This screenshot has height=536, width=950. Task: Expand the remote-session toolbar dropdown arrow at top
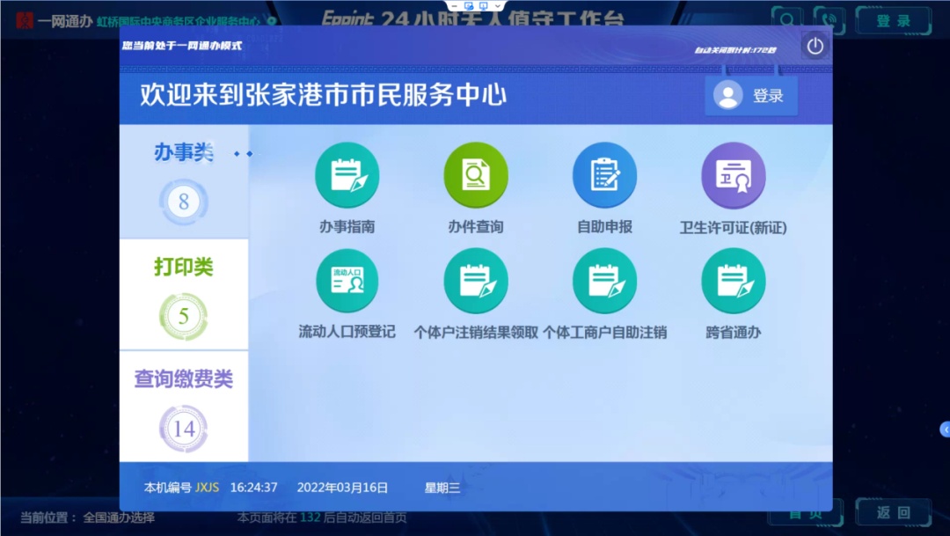point(498,6)
